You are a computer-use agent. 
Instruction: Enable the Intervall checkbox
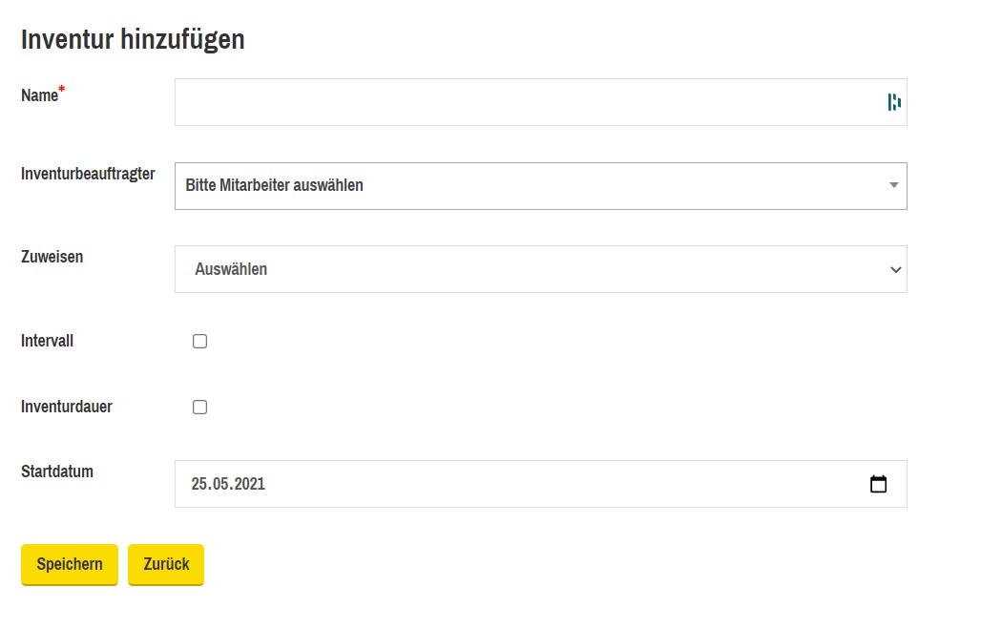(199, 341)
